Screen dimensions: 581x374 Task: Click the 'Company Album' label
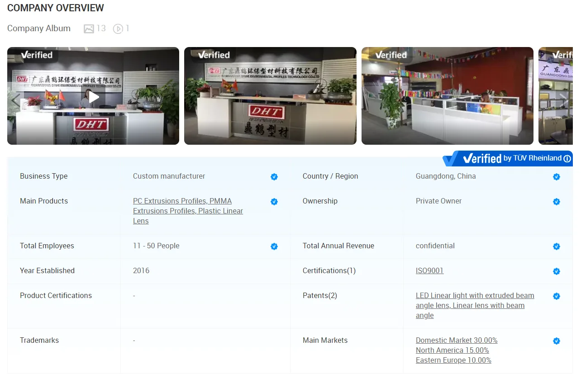tap(39, 28)
